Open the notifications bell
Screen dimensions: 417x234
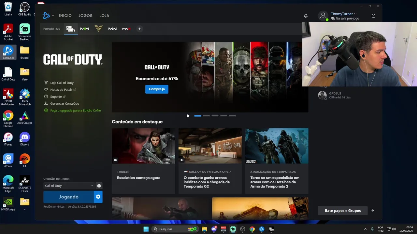tap(306, 16)
